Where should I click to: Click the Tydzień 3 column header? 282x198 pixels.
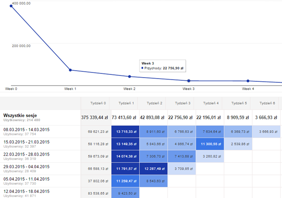(x=181, y=103)
